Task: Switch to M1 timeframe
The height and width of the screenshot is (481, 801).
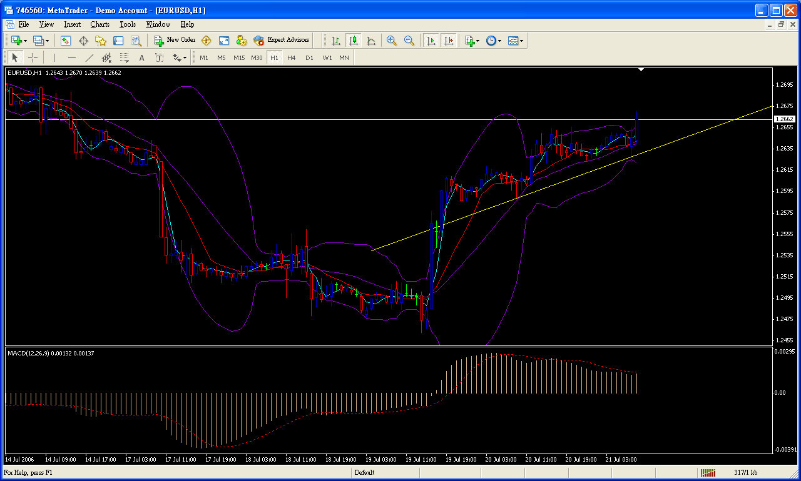Action: [204, 57]
